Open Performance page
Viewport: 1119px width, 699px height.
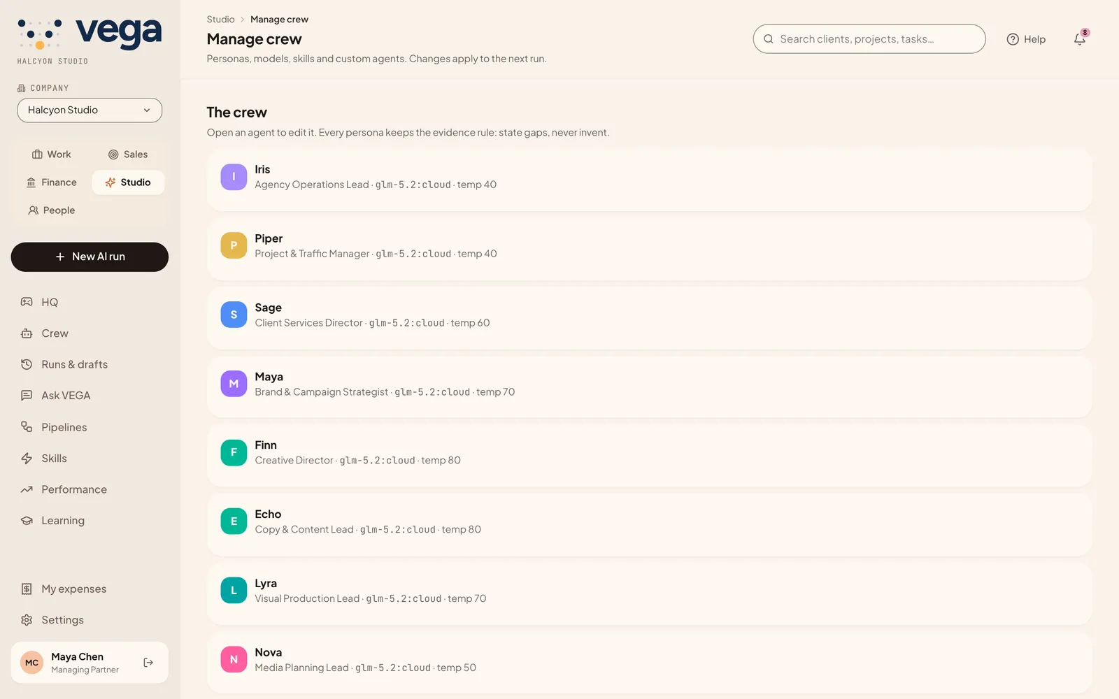pyautogui.click(x=90, y=489)
